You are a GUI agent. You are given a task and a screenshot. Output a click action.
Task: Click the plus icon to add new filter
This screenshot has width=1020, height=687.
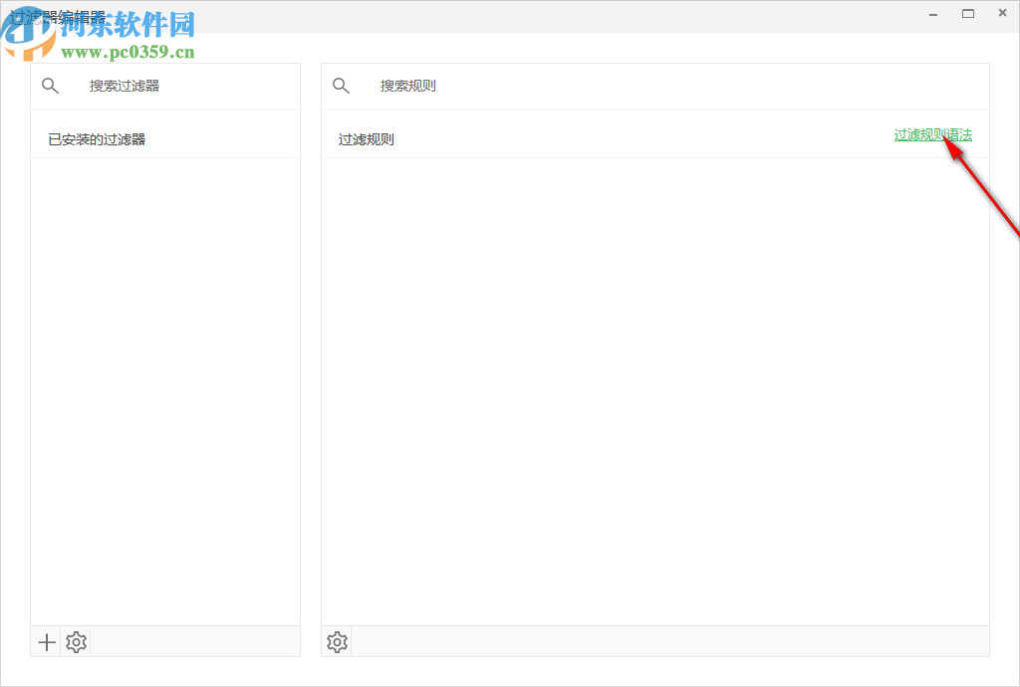click(46, 641)
